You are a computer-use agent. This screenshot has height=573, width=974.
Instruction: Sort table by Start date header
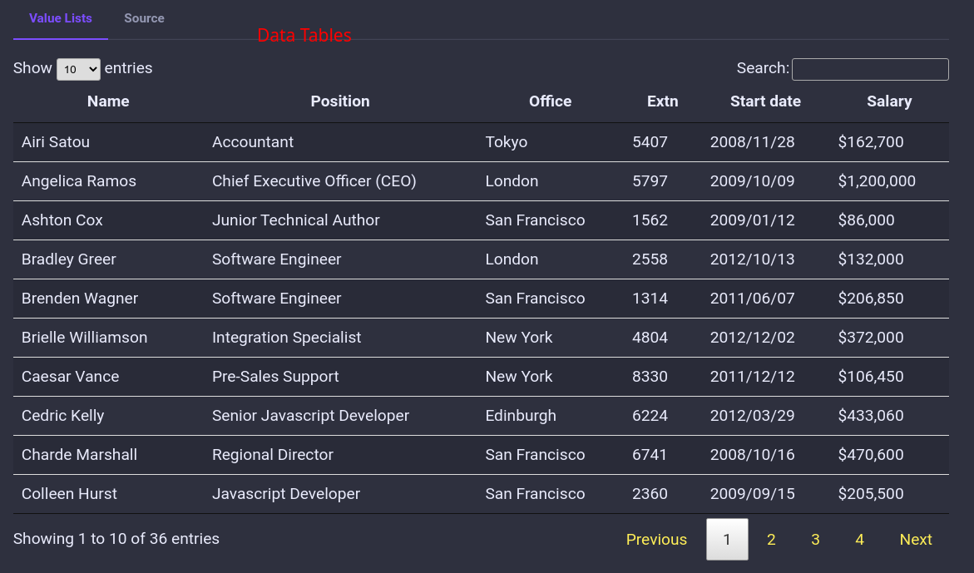coord(765,101)
